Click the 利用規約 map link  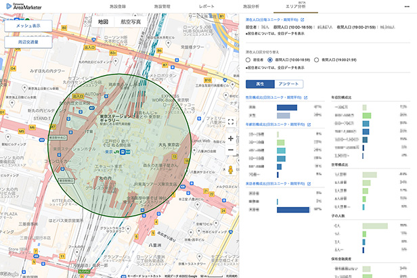pos(232,276)
